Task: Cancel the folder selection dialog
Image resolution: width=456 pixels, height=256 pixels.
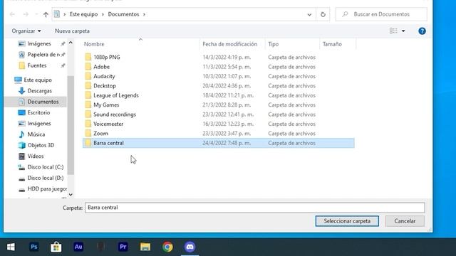Action: [x=405, y=221]
